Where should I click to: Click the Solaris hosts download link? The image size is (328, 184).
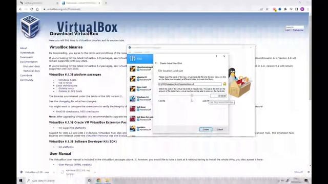tap(66, 88)
